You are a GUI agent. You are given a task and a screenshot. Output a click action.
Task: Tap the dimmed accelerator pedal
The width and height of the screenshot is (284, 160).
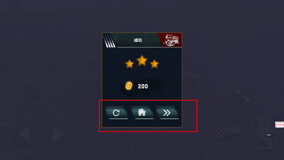point(265,131)
